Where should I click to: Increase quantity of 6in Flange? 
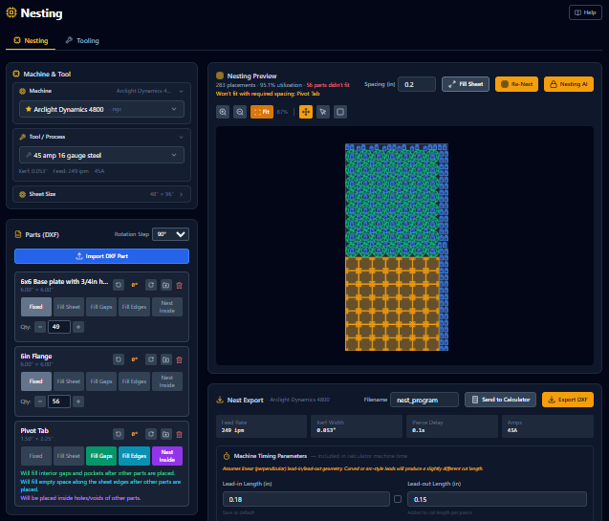click(78, 402)
